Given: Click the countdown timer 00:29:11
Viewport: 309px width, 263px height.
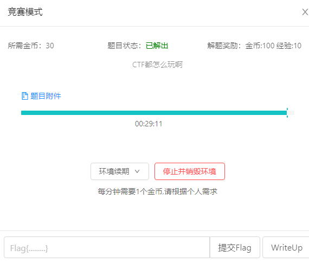Looking at the screenshot, I should click(x=149, y=124).
